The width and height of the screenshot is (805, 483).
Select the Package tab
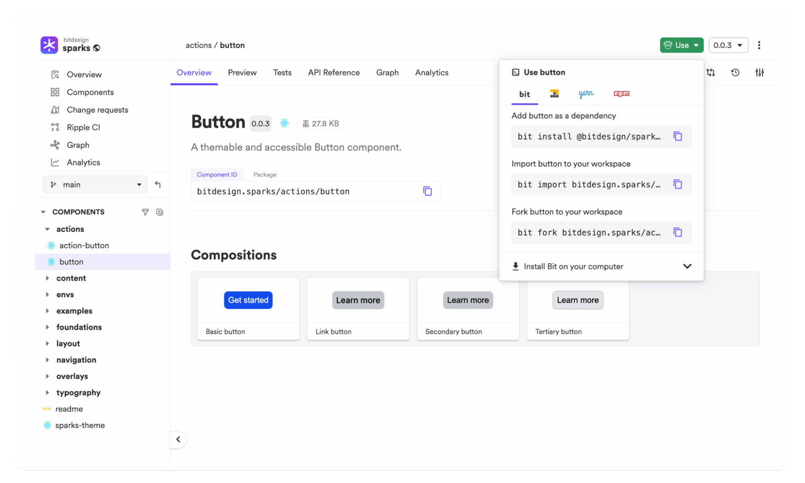(265, 175)
